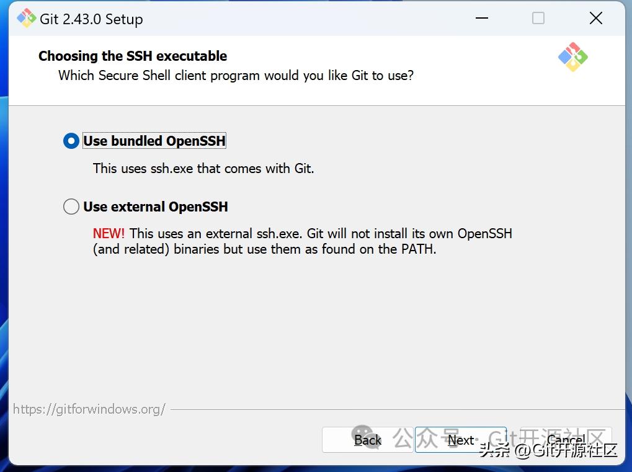Click the separator line beside the gitforwindows link
The height and width of the screenshot is (472, 632).
pos(397,409)
